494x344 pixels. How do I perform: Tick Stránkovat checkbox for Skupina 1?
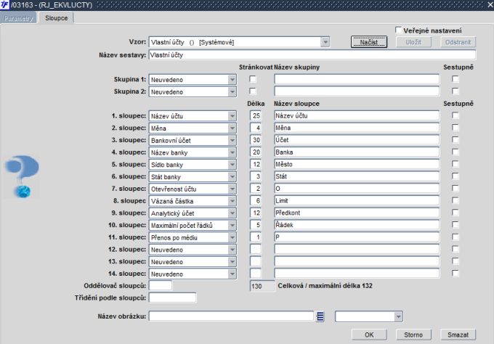coord(253,79)
